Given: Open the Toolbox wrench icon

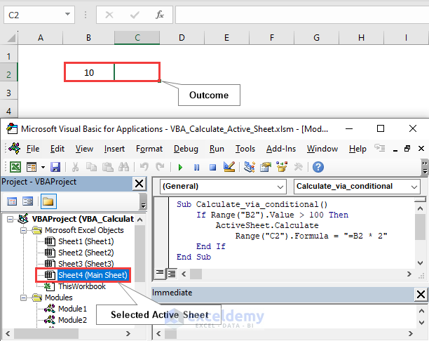Looking at the screenshot, I should coord(298,167).
